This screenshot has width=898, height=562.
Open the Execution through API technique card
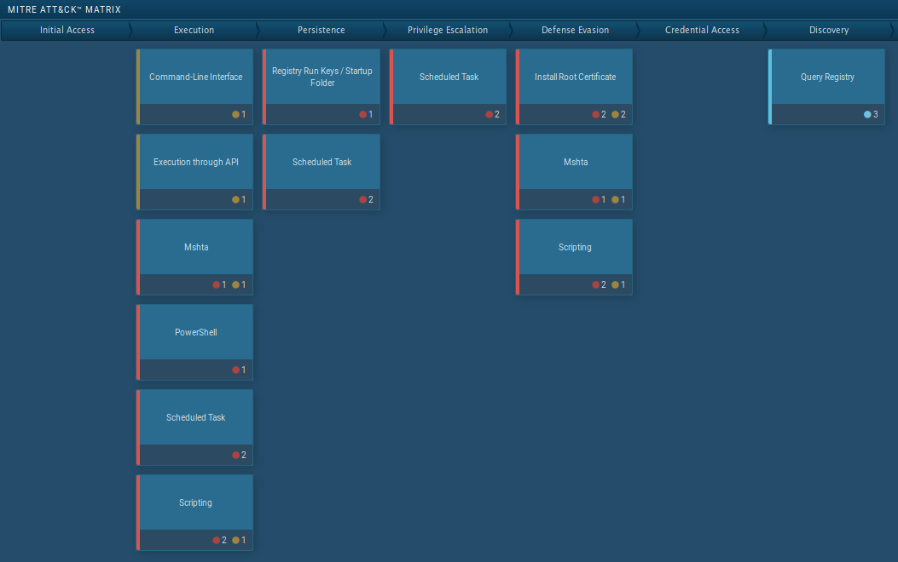[x=195, y=163]
